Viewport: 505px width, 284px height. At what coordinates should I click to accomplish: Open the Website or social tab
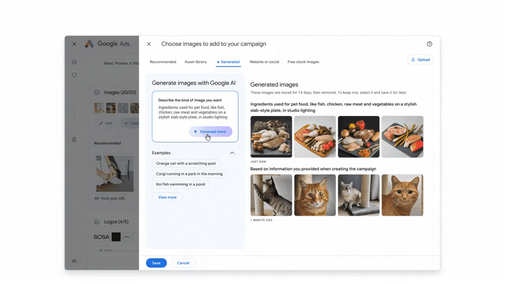coord(264,62)
